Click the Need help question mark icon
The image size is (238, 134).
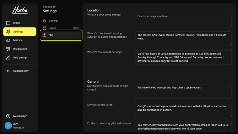click(8, 116)
